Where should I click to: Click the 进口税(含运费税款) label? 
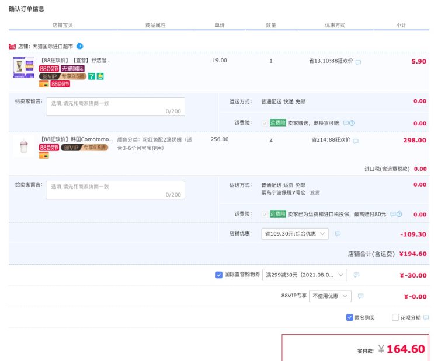(387, 169)
